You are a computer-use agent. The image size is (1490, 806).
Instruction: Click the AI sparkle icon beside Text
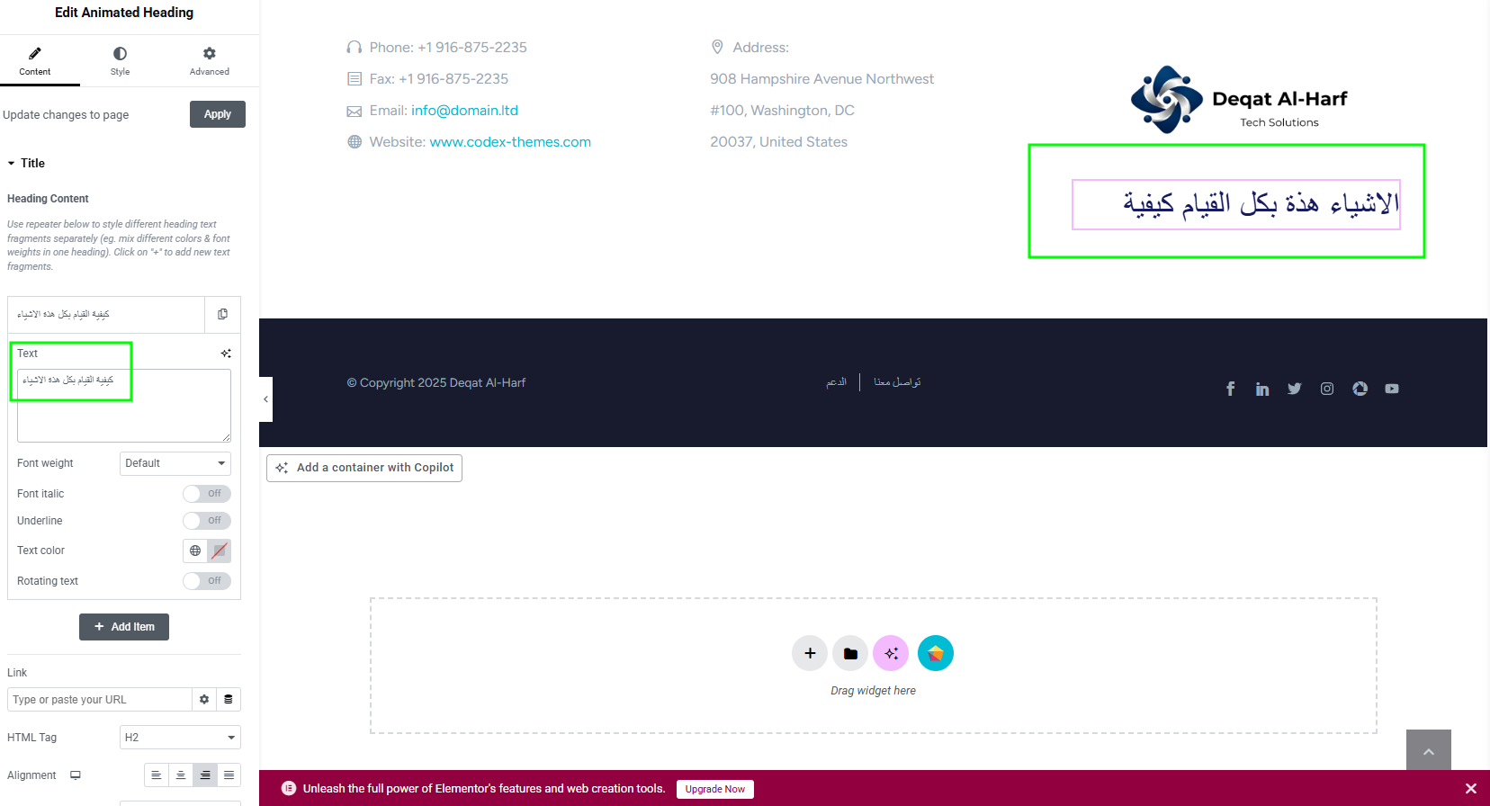point(226,354)
